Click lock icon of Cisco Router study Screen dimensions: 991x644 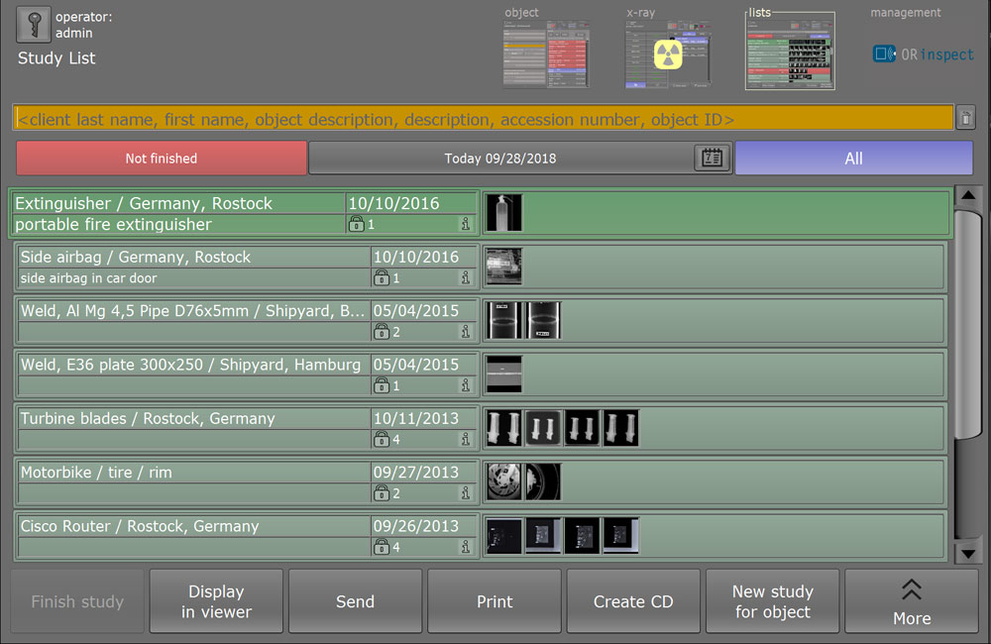pos(382,546)
